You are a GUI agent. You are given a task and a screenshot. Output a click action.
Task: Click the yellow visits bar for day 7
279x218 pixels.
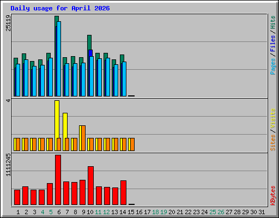click(x=65, y=125)
